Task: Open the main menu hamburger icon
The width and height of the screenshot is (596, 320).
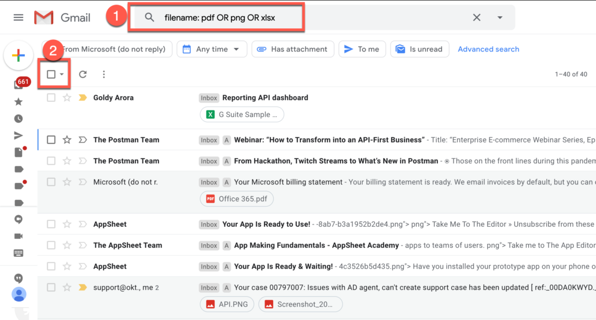Action: click(19, 17)
